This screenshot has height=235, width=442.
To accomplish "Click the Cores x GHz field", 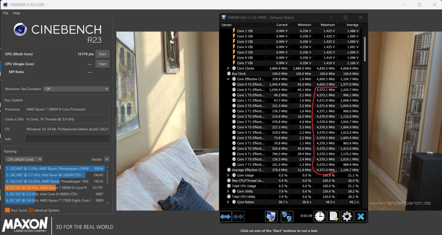I will 67,119.
